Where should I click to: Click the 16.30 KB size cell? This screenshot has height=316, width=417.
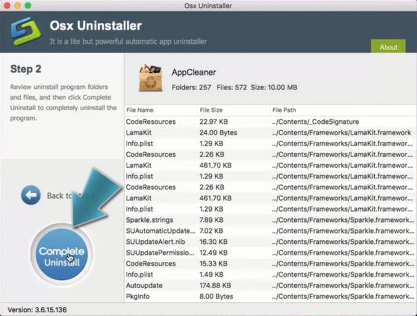pos(214,242)
